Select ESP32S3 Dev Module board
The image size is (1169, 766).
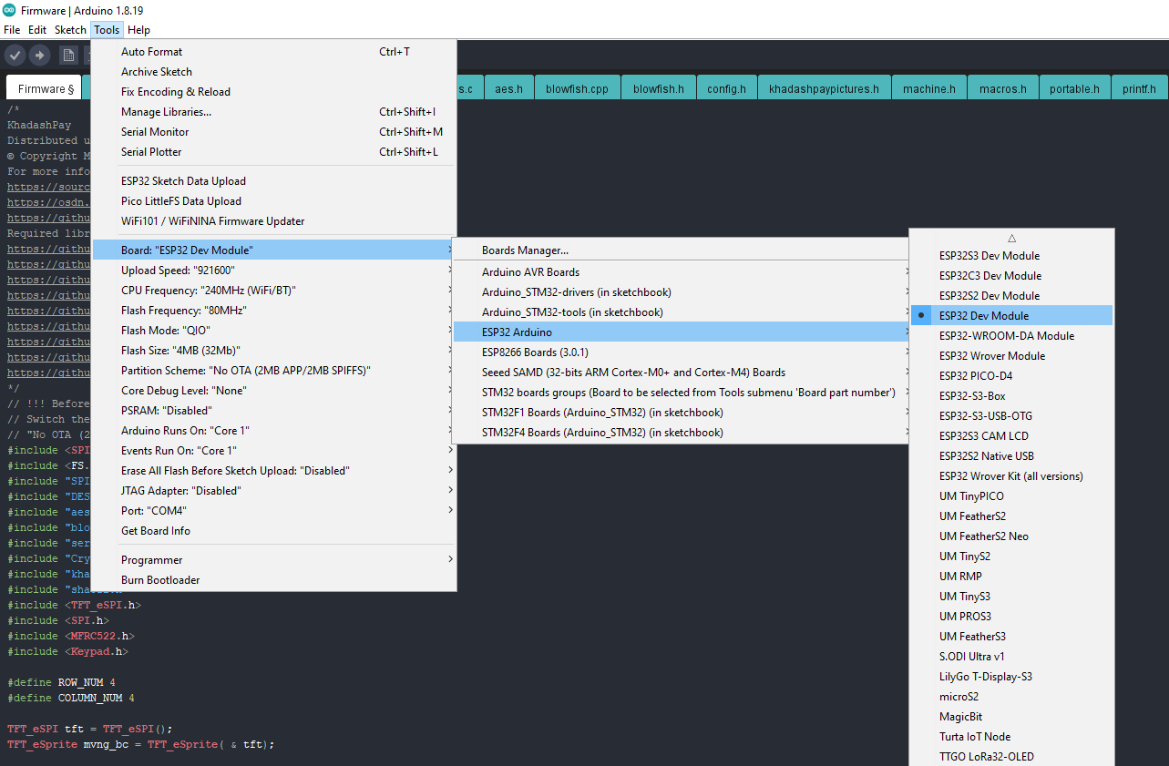pyautogui.click(x=1011, y=256)
